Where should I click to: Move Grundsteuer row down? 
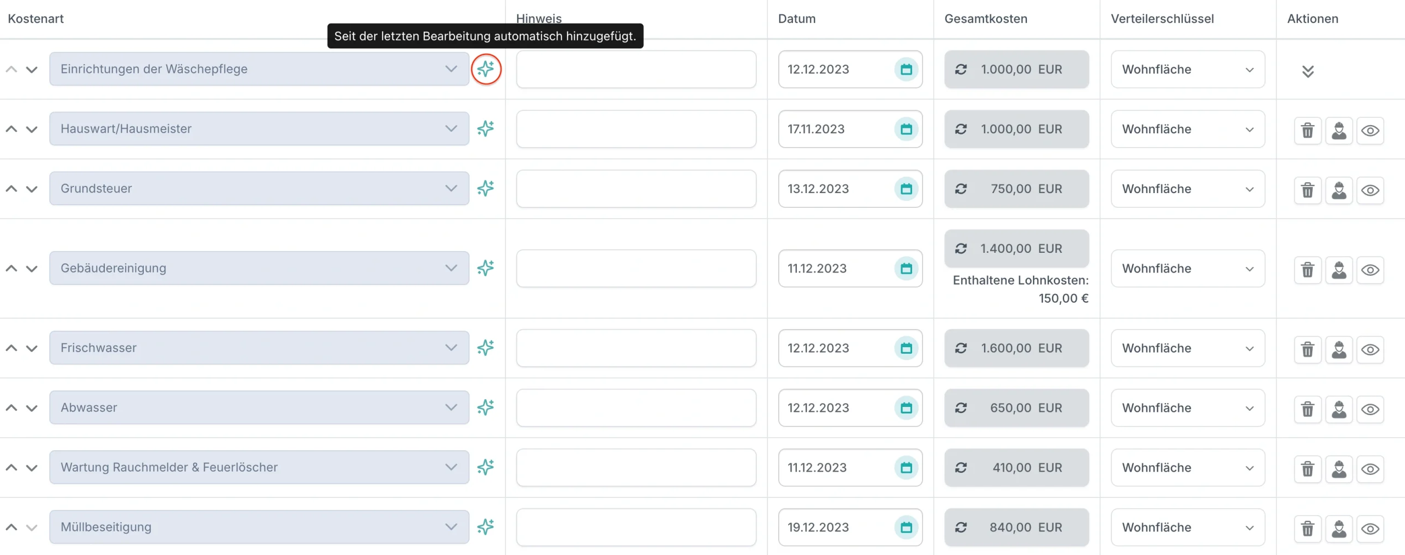point(32,189)
